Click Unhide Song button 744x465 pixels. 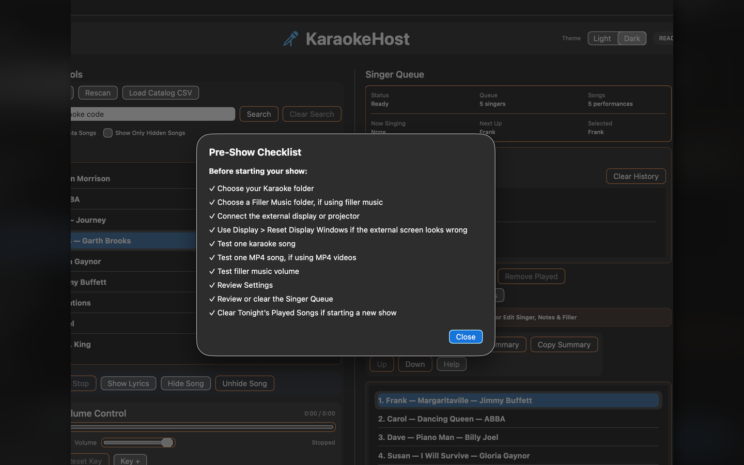[x=244, y=383]
